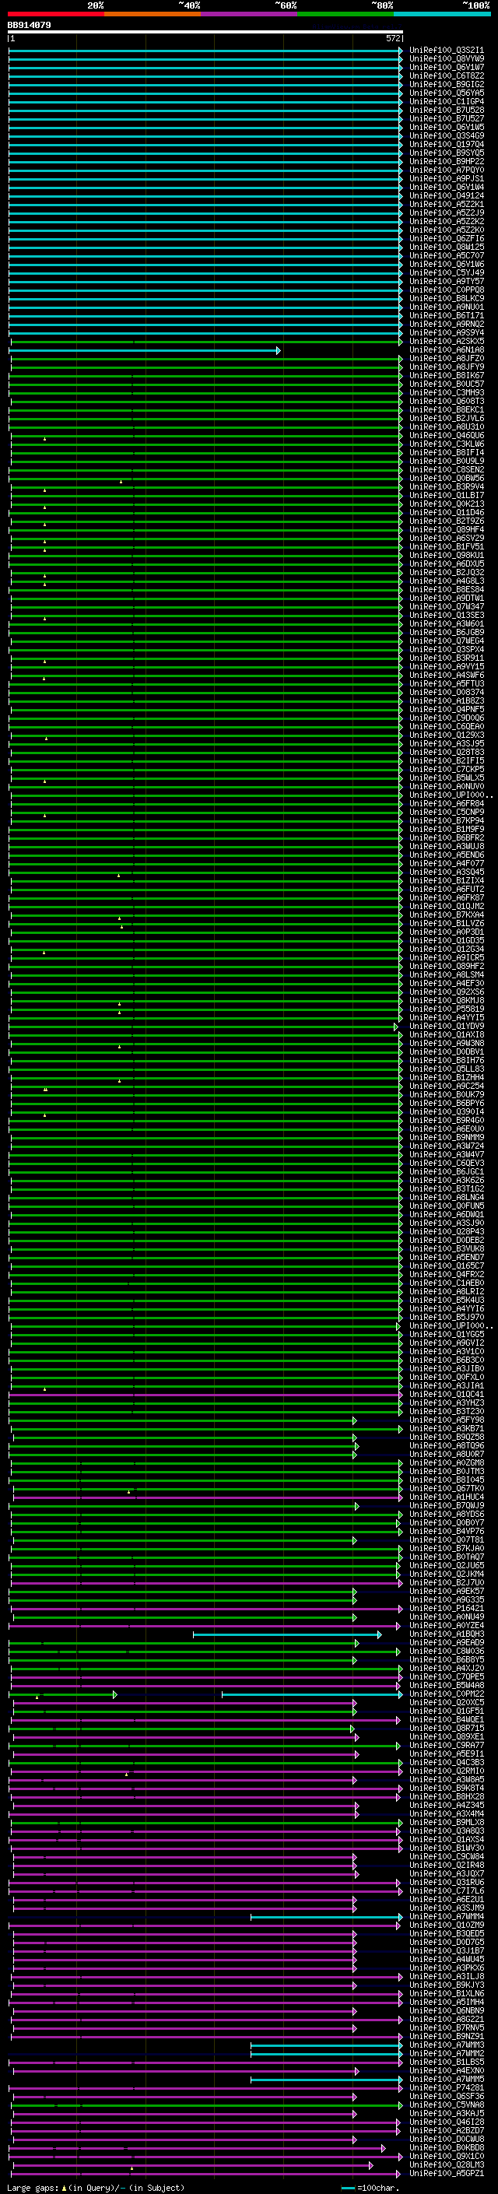Open hit UniRef100_Q3S2I1
This screenshot has width=498, height=2194.
[447, 51]
